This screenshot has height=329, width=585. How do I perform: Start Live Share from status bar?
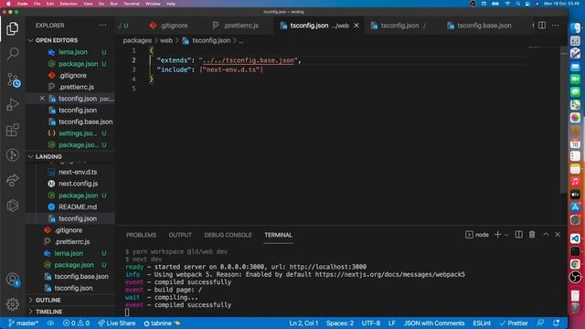[x=117, y=323]
